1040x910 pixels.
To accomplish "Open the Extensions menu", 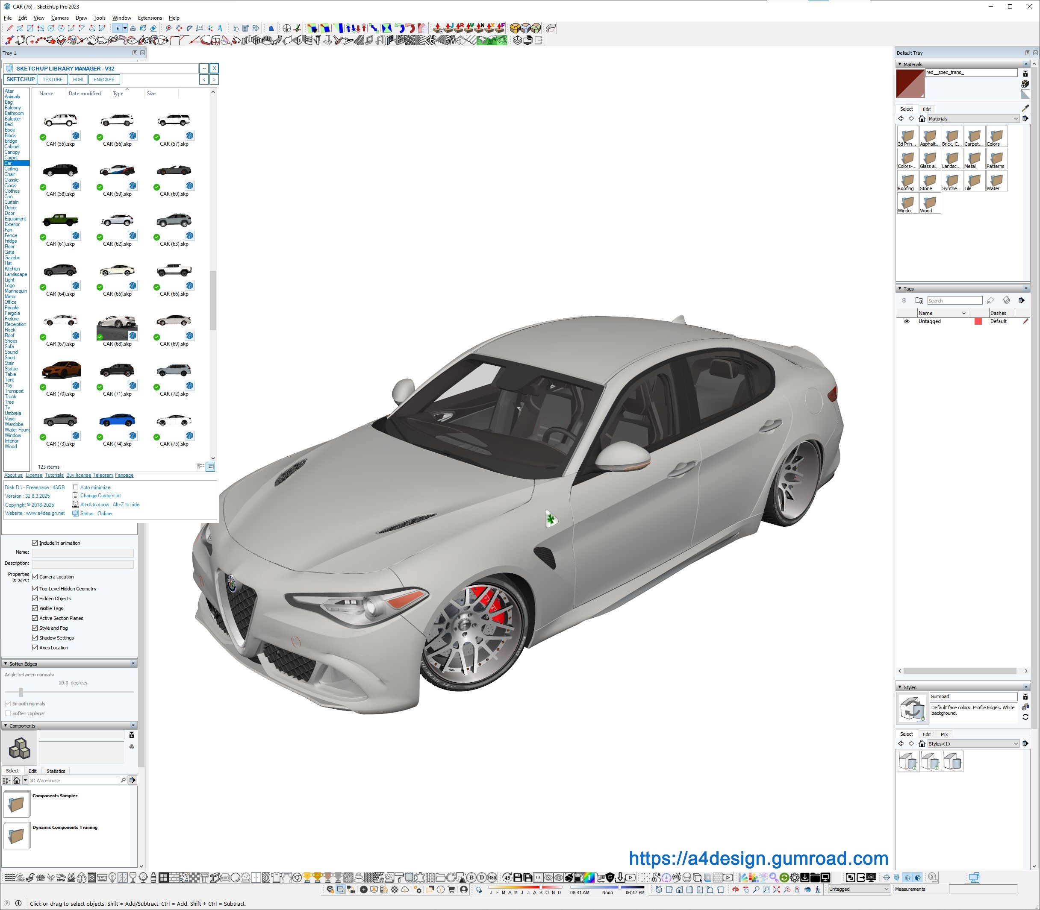I will click(149, 18).
